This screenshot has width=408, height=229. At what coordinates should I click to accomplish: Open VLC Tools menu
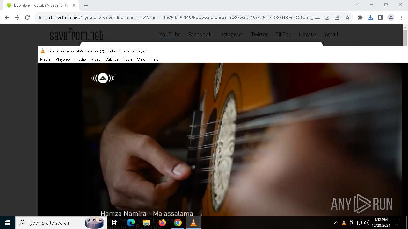pyautogui.click(x=128, y=59)
